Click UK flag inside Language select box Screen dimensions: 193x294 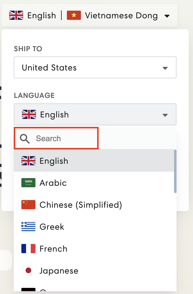click(29, 114)
